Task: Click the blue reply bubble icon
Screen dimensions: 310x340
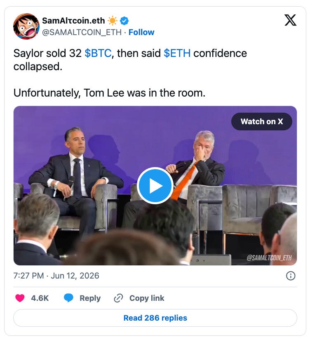Action: tap(68, 298)
